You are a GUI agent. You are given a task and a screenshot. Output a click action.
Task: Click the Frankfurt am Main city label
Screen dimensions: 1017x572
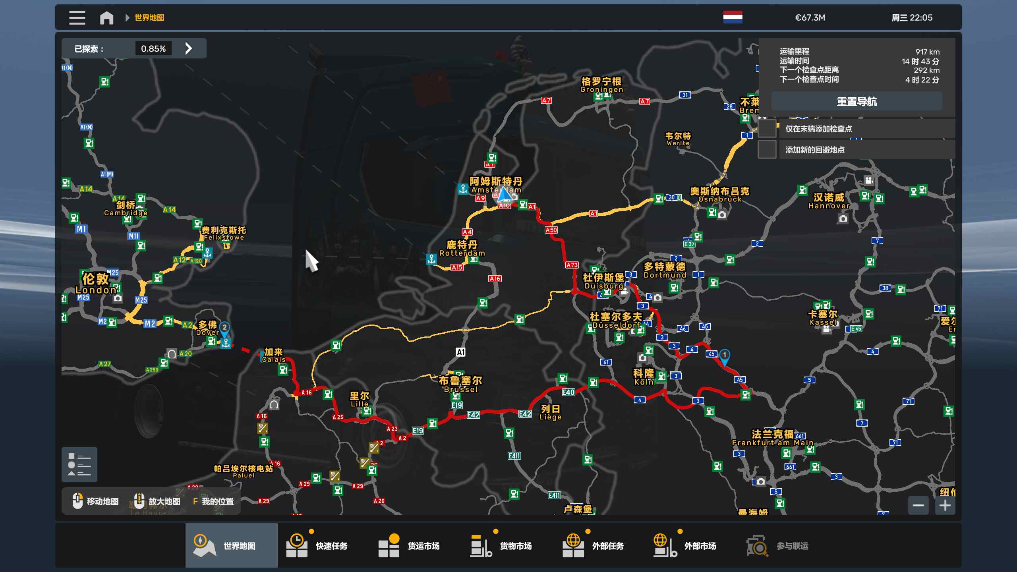pos(773,438)
